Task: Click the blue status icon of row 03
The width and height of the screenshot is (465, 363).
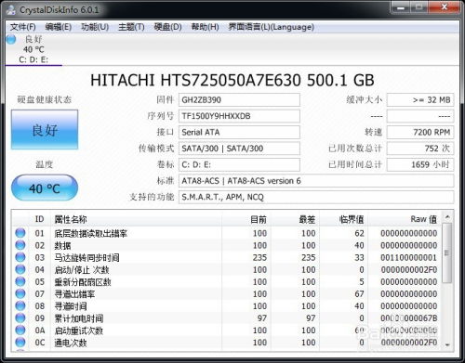Action: pyautogui.click(x=20, y=257)
